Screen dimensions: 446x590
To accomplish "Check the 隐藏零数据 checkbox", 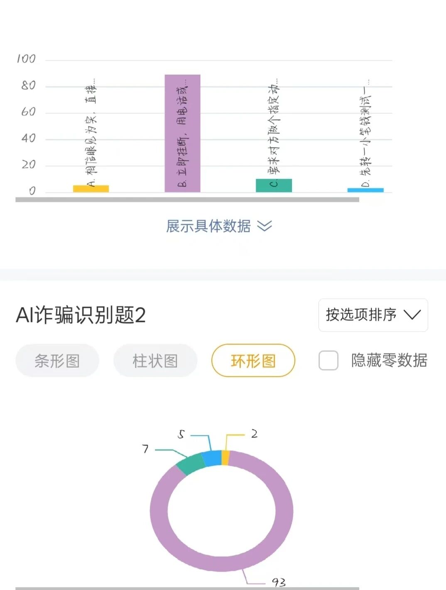I will tap(328, 360).
